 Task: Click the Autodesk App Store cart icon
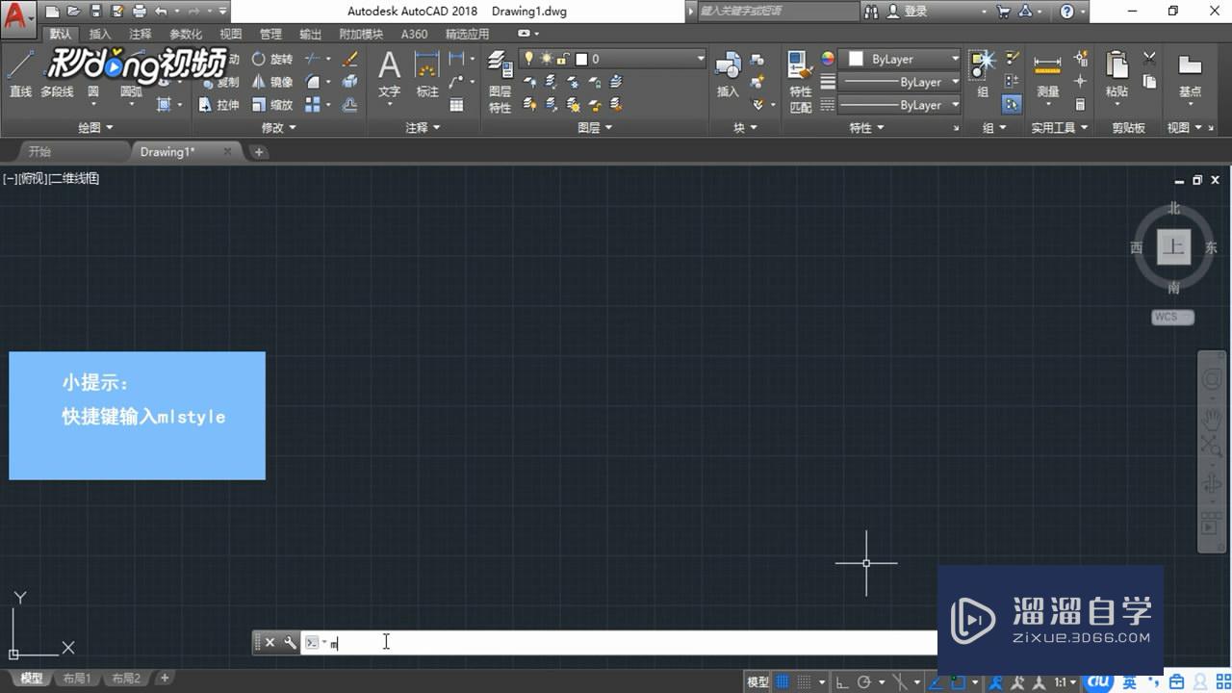click(1004, 12)
